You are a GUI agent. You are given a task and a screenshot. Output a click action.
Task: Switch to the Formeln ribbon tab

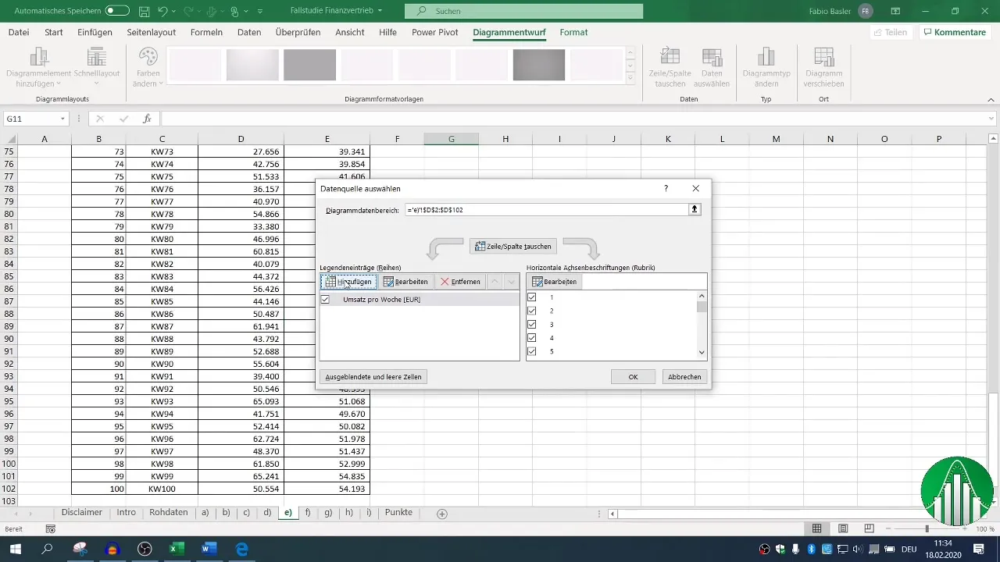[x=206, y=33]
